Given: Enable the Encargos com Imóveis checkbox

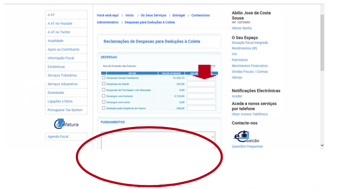Looking at the screenshot, I should [x=103, y=96].
